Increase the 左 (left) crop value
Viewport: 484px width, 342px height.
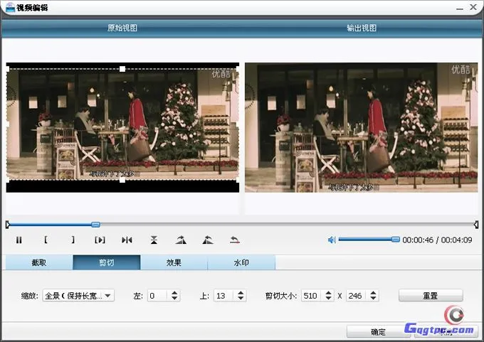(175, 292)
